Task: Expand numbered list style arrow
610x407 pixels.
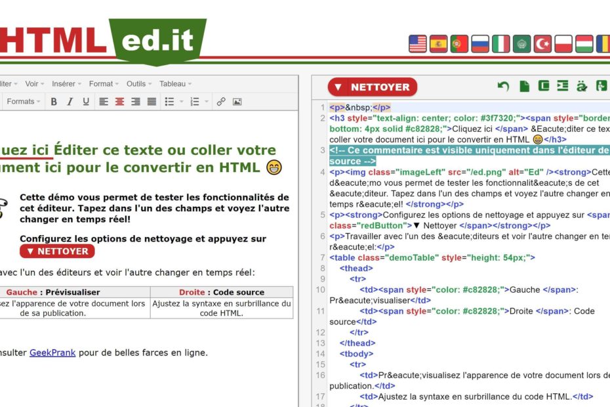Action: (207, 102)
